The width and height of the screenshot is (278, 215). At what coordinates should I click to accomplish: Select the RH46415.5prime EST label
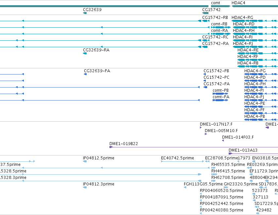[x=228, y=171]
